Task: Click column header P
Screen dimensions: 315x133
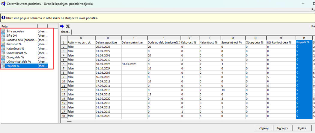Action: (304, 38)
